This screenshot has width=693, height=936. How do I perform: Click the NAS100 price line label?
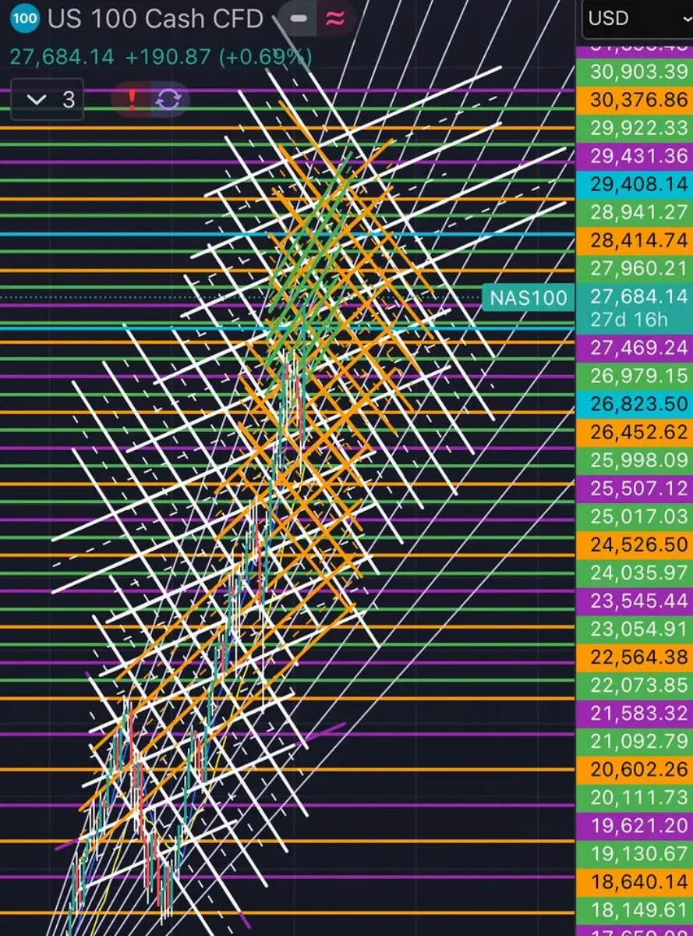(x=528, y=297)
